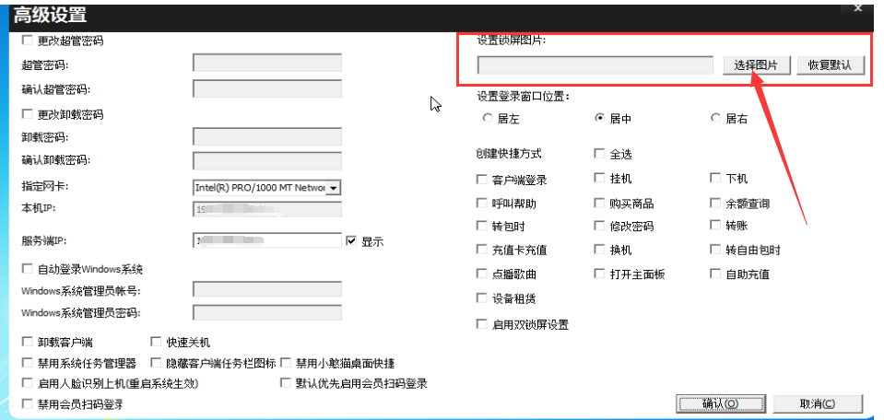Check the 自动登录Windows系统 option
The width and height of the screenshot is (884, 420).
(x=27, y=269)
